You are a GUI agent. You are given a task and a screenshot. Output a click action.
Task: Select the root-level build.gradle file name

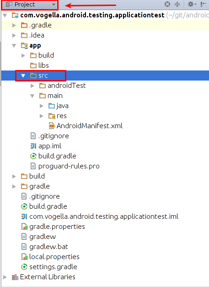coord(48,206)
